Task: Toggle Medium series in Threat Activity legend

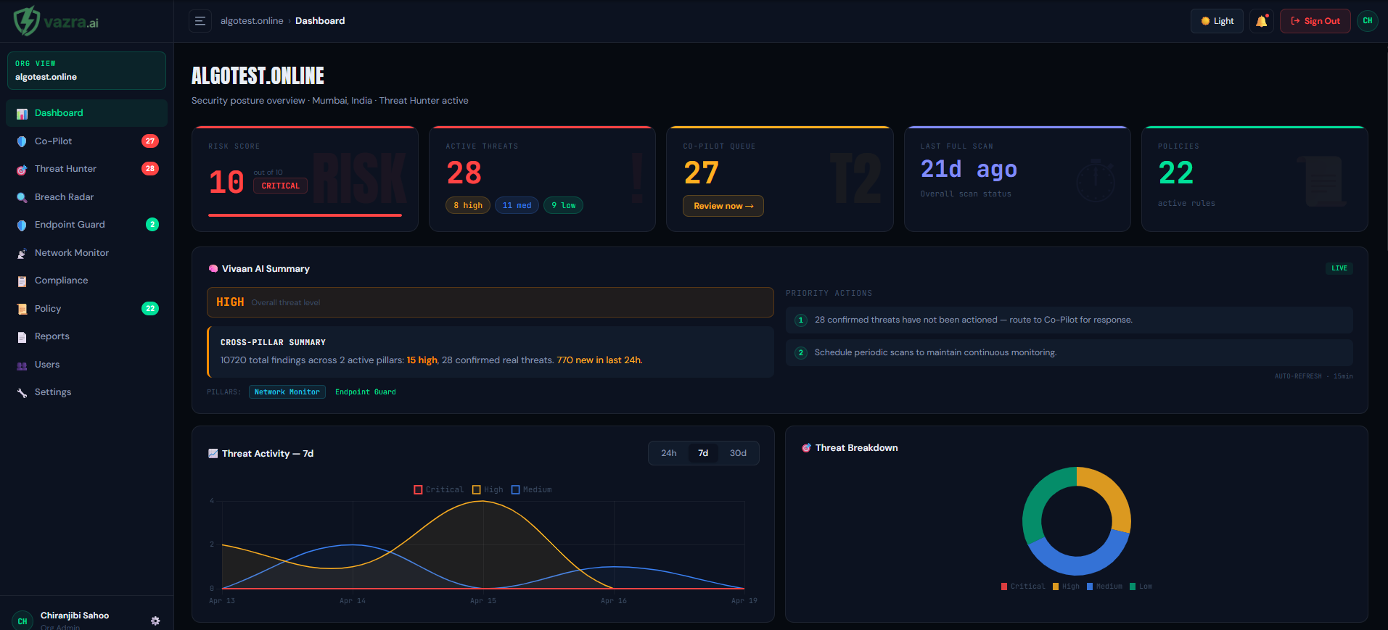Action: tap(532, 490)
